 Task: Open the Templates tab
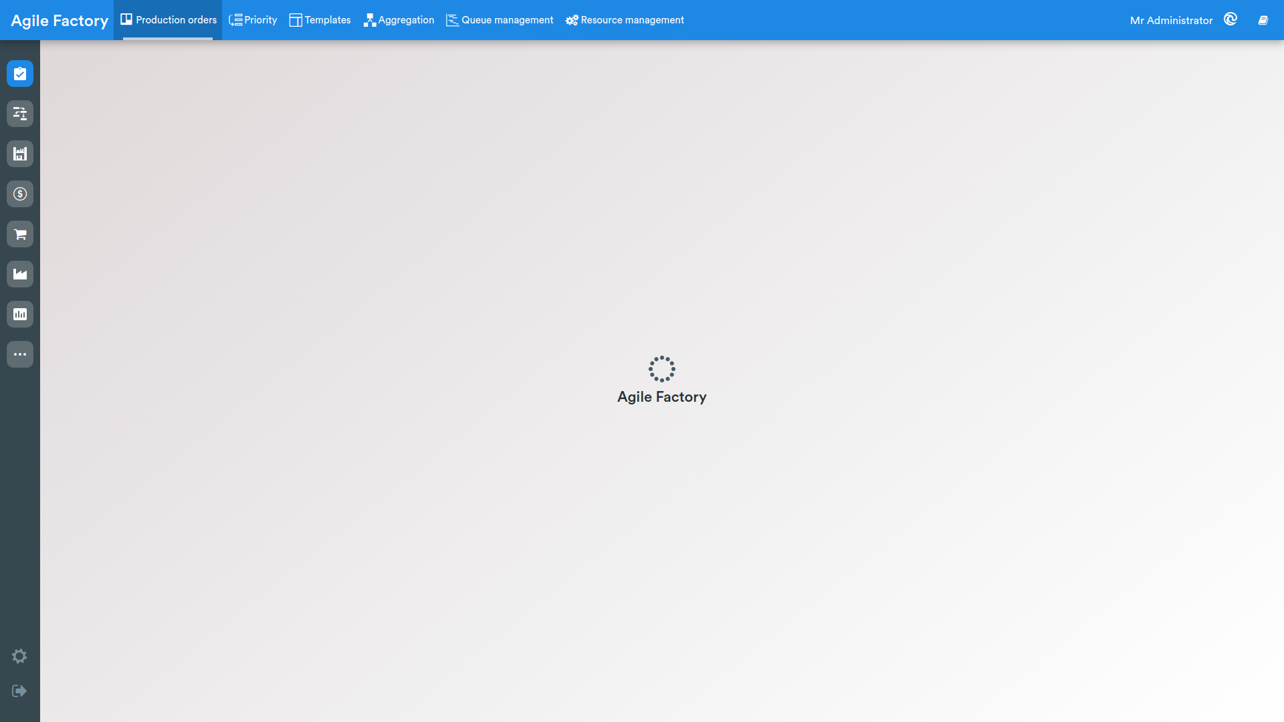click(x=320, y=20)
